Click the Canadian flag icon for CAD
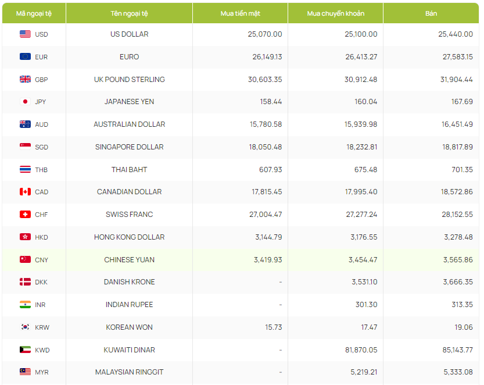484x385 pixels. pyautogui.click(x=25, y=192)
